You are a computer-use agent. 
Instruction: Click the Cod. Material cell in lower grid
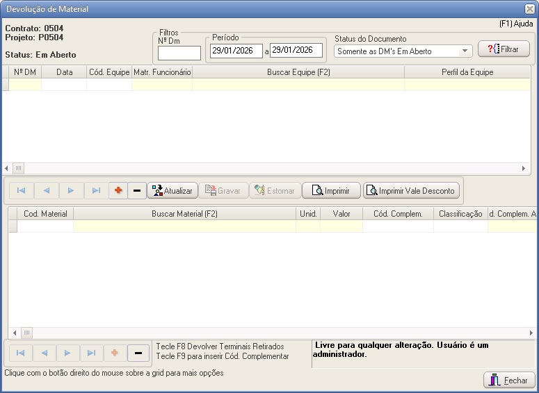(x=45, y=226)
